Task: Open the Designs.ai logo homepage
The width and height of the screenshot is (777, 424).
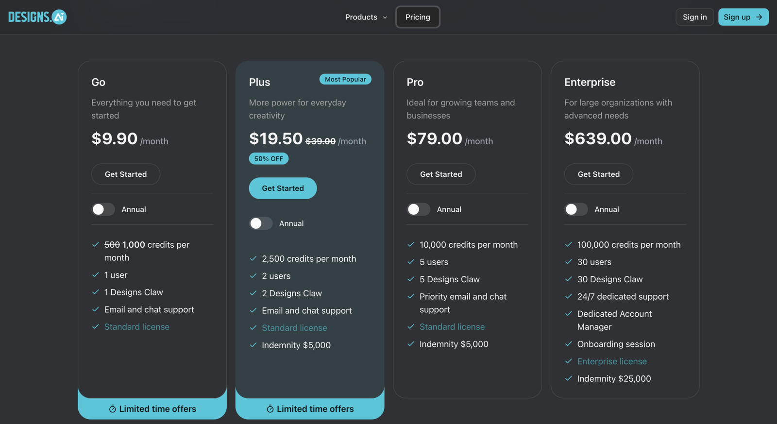Action: 37,17
